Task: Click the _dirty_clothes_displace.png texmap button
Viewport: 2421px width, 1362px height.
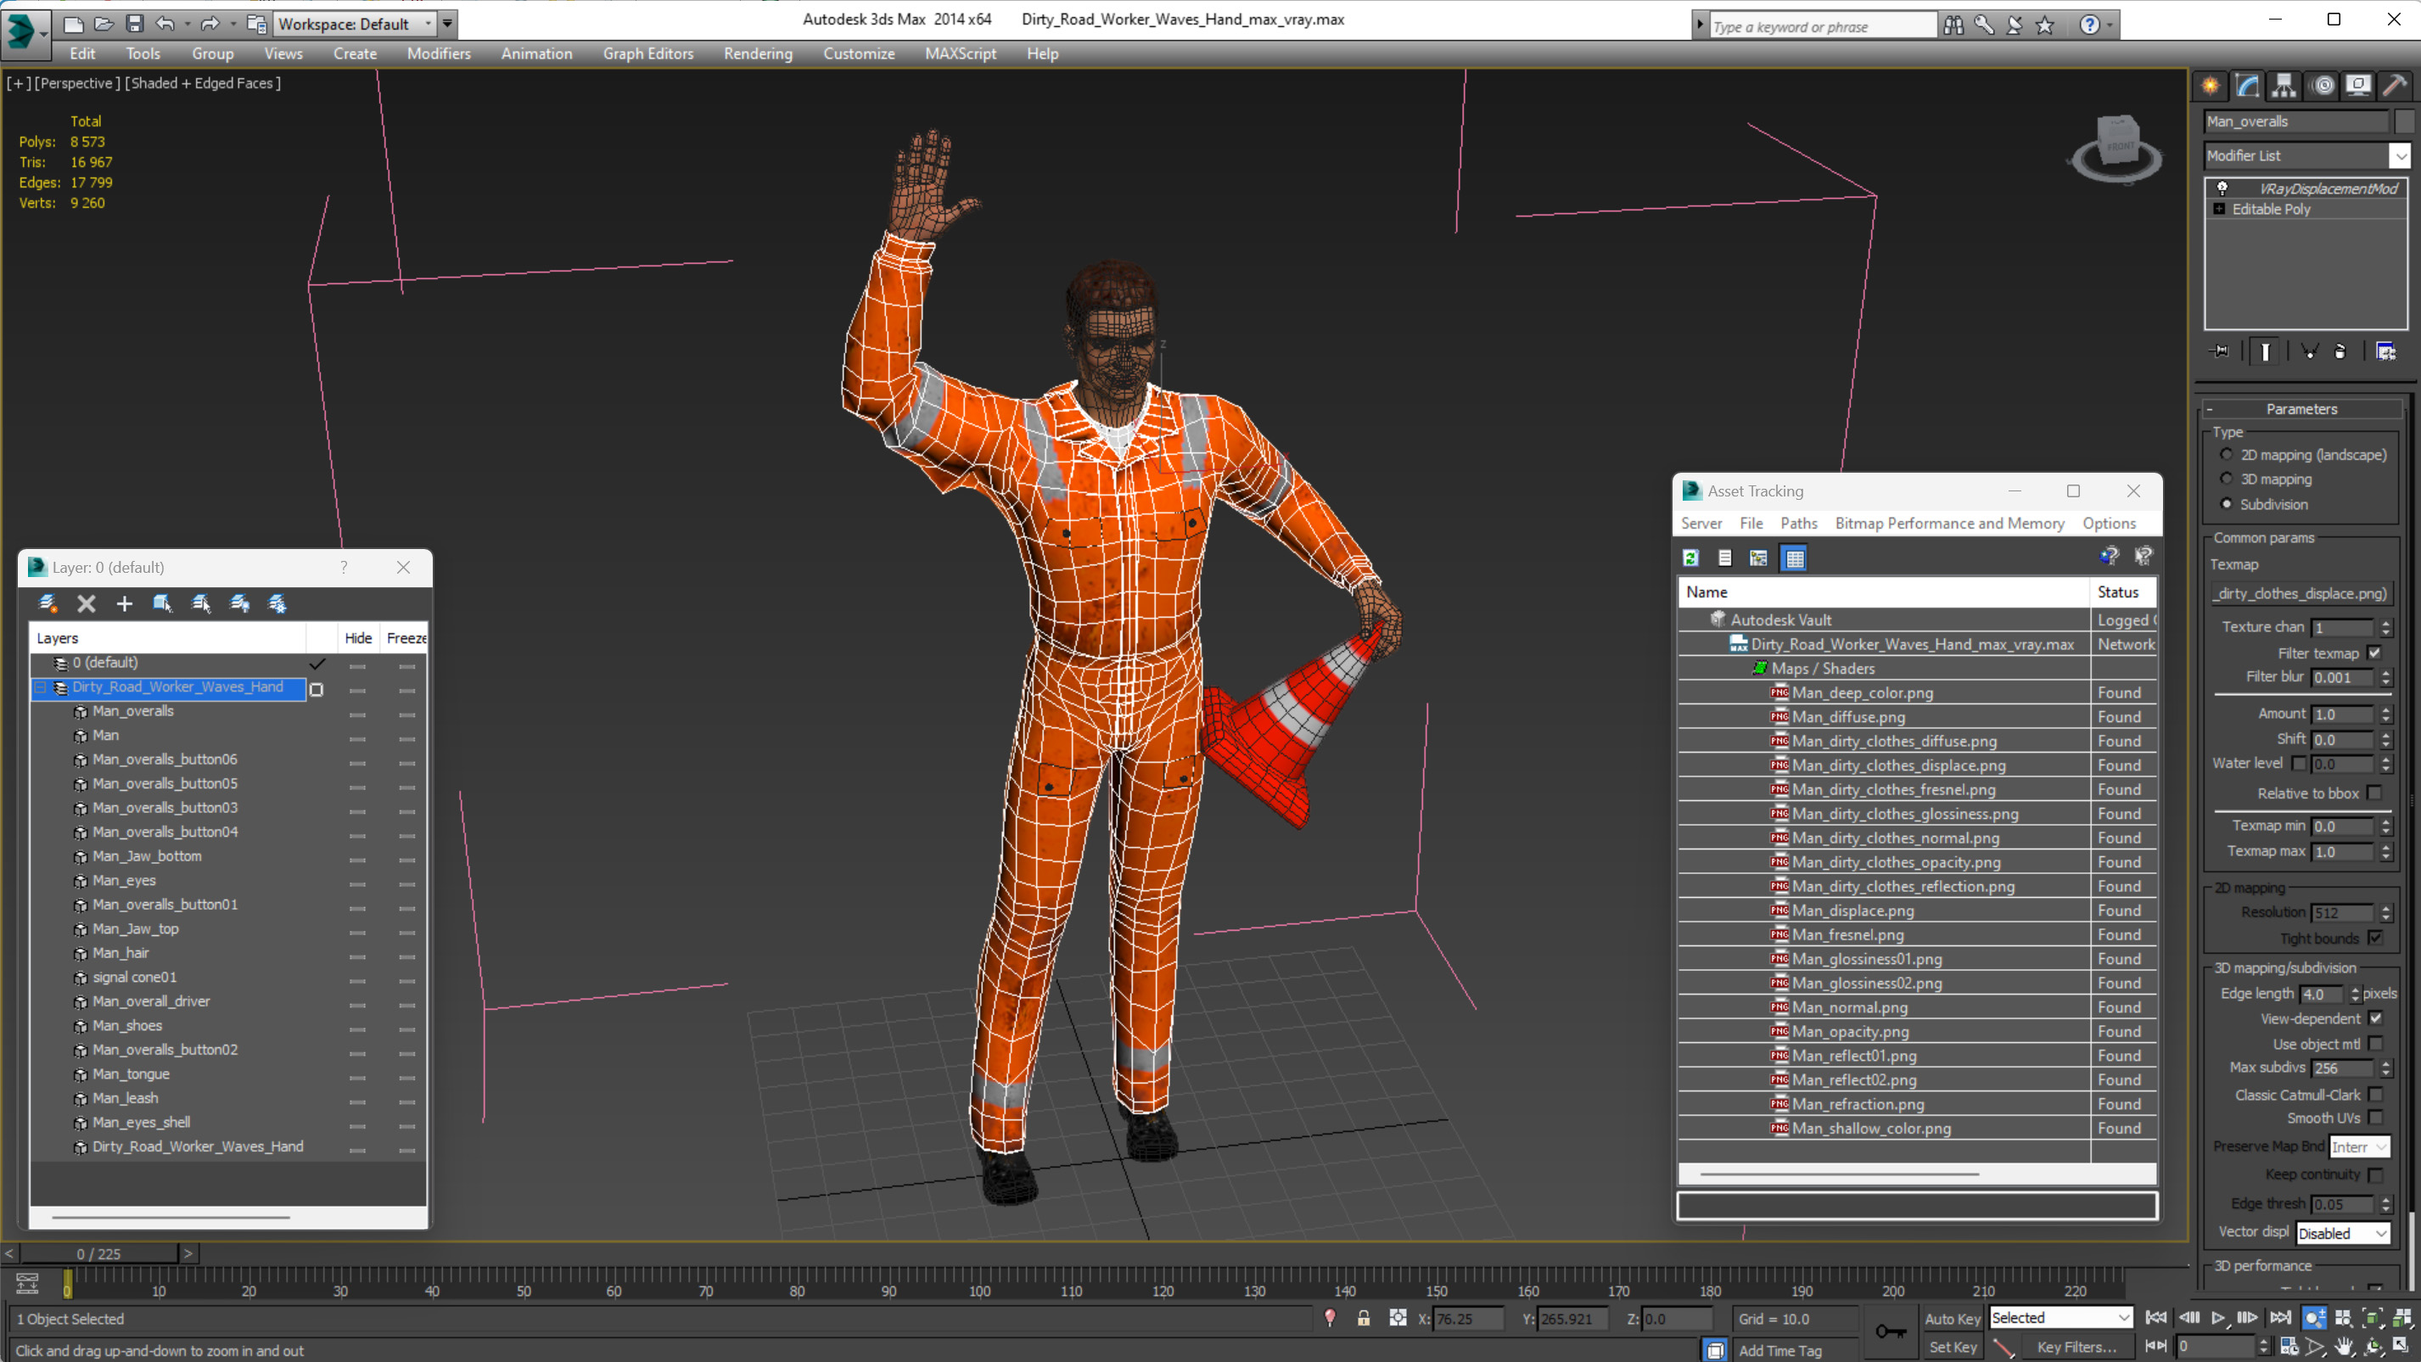Action: [x=2300, y=594]
